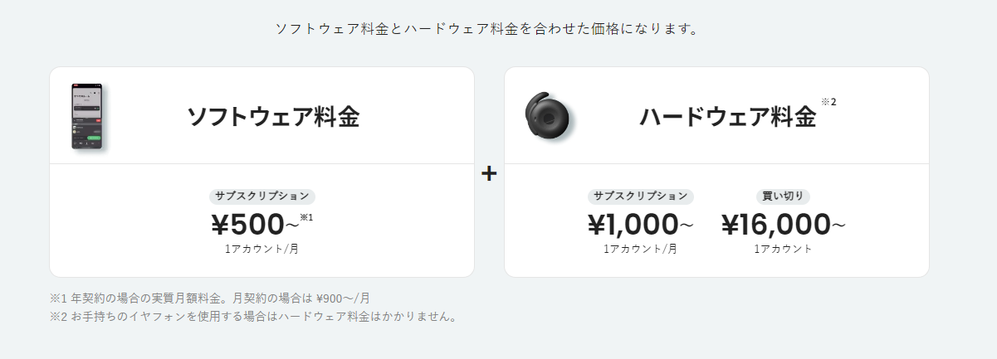
Task: Click the ¥500 software price
Action: (x=248, y=225)
